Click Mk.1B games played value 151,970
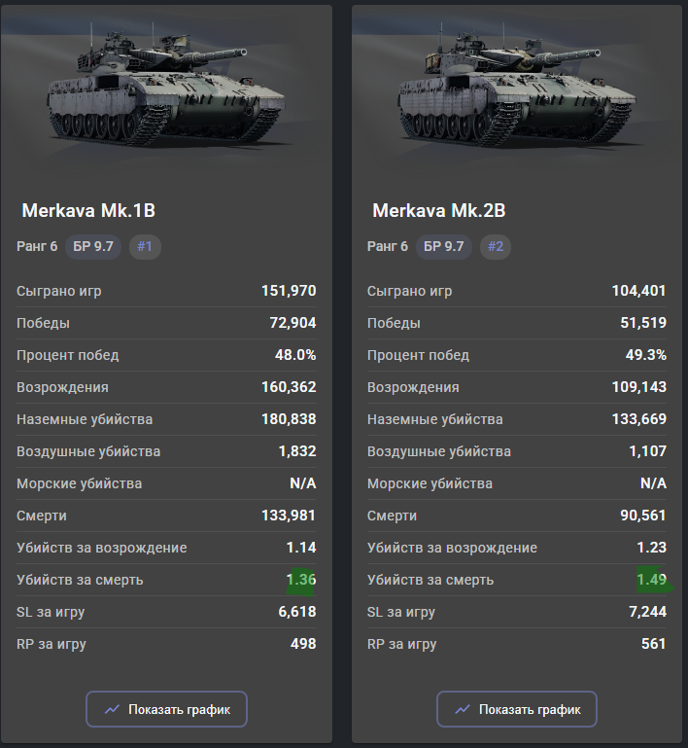Viewport: 688px width, 748px height. pyautogui.click(x=289, y=291)
